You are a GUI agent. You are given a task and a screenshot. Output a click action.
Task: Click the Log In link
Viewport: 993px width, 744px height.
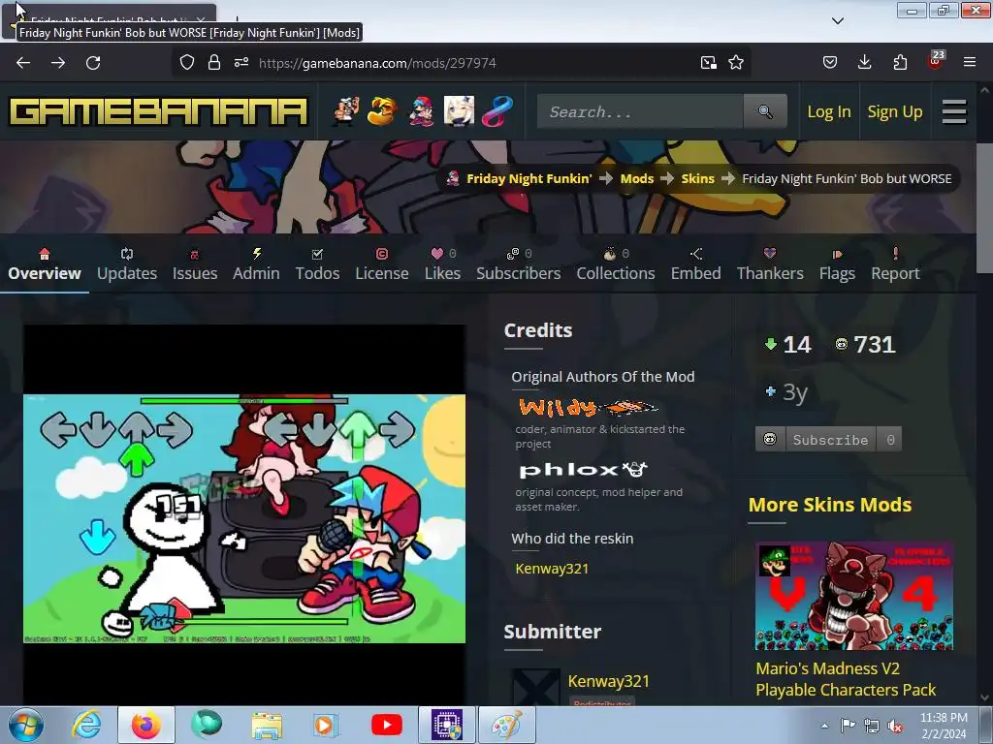tap(828, 112)
